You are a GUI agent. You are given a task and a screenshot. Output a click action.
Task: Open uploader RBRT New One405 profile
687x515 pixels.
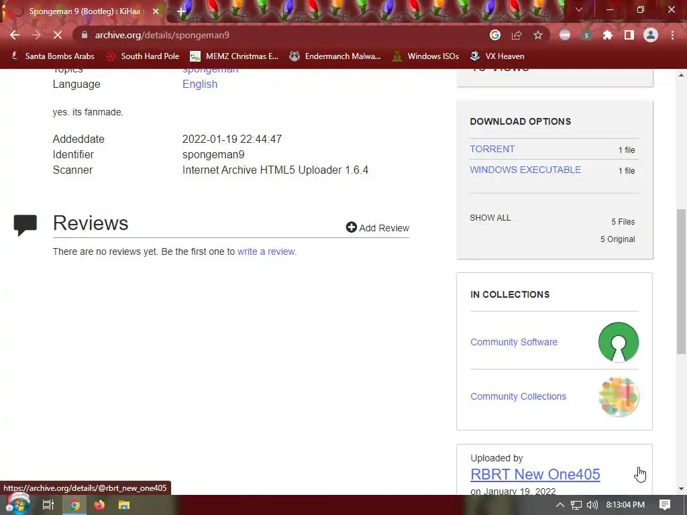point(535,474)
